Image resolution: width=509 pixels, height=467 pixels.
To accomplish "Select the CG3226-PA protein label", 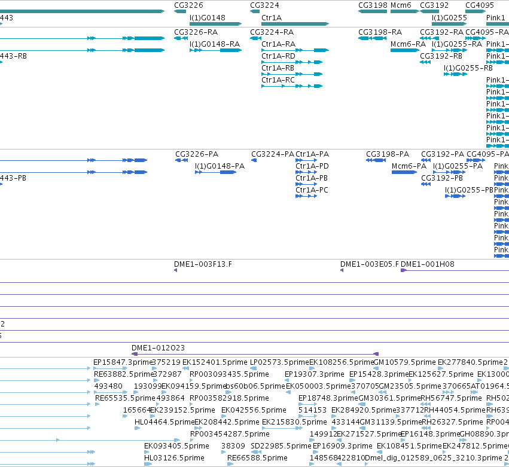I will click(197, 154).
